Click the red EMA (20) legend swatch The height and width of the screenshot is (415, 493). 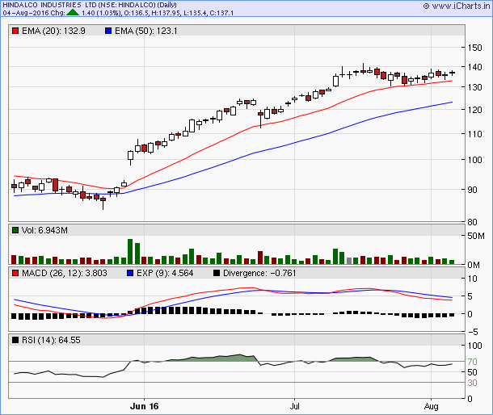pos(15,31)
